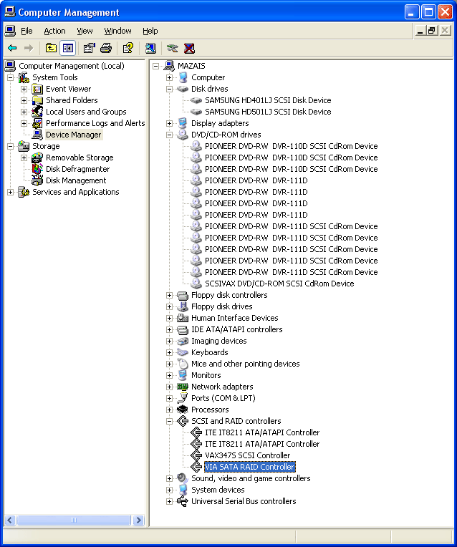Open the Properties toolbar icon
Image resolution: width=457 pixels, height=547 pixels.
coord(89,48)
